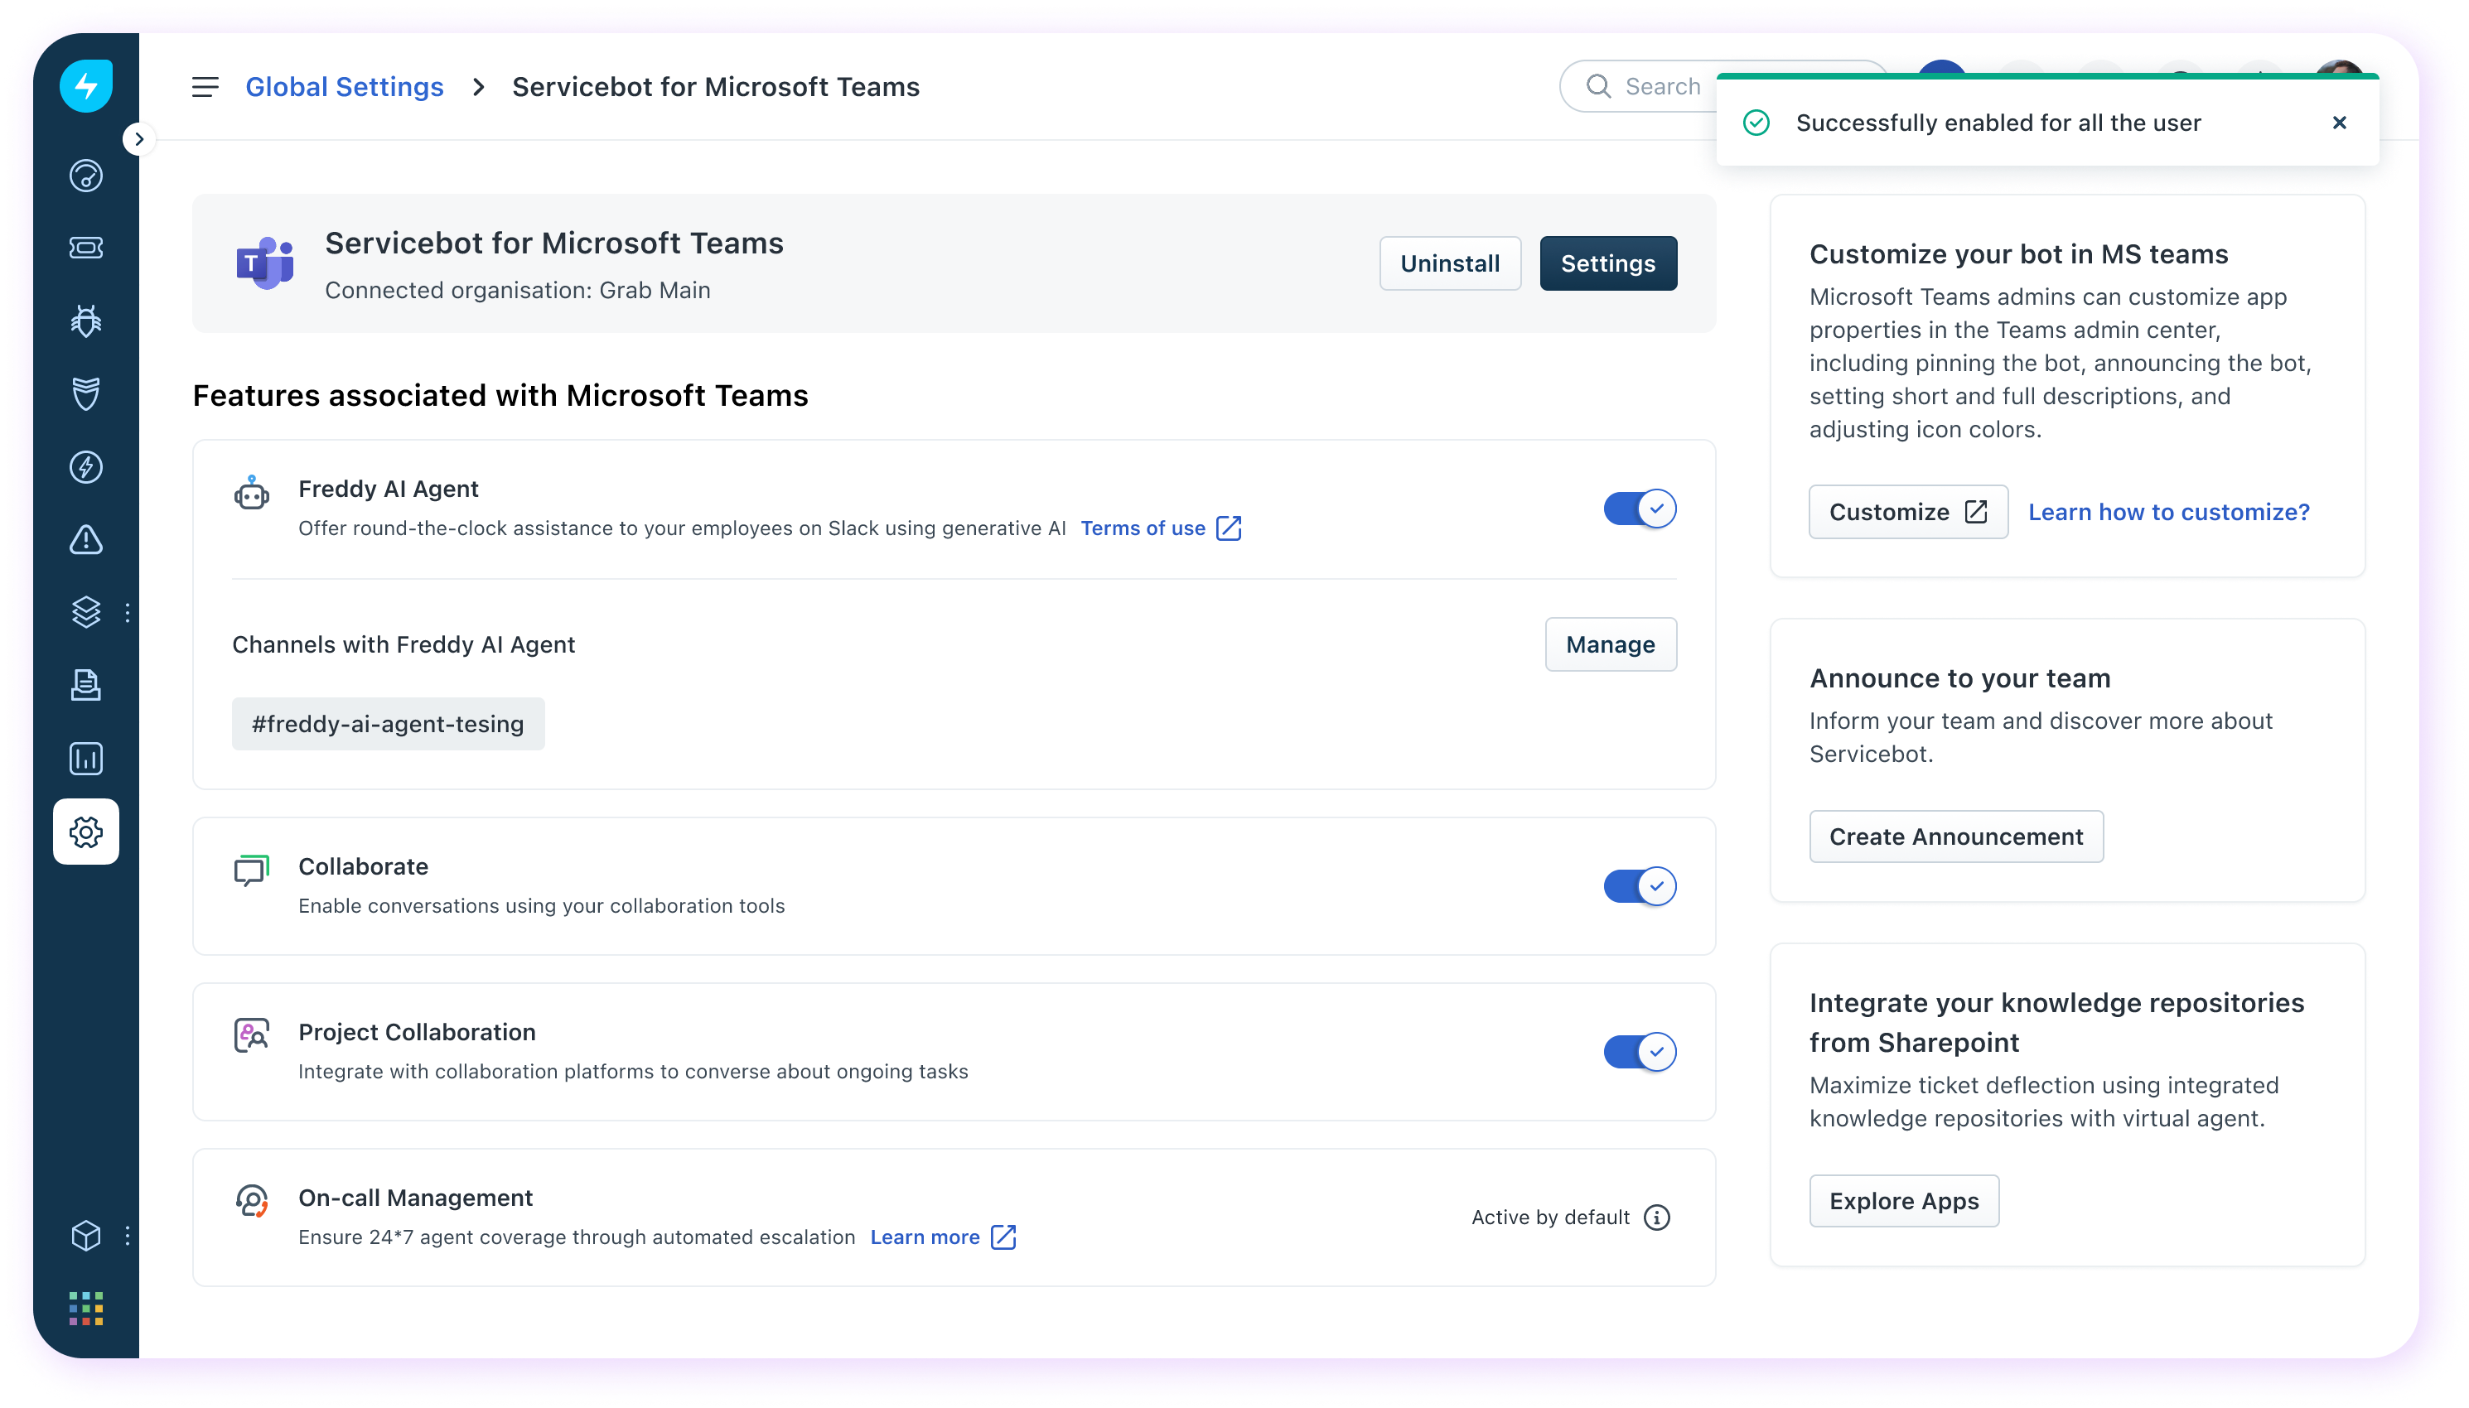Dismiss the success notification
The height and width of the screenshot is (1408, 2469).
[x=2338, y=123]
